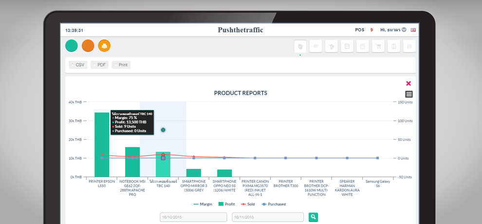Toggle the Purchased series in legend
Image resolution: width=482 pixels, height=224 pixels.
273,204
